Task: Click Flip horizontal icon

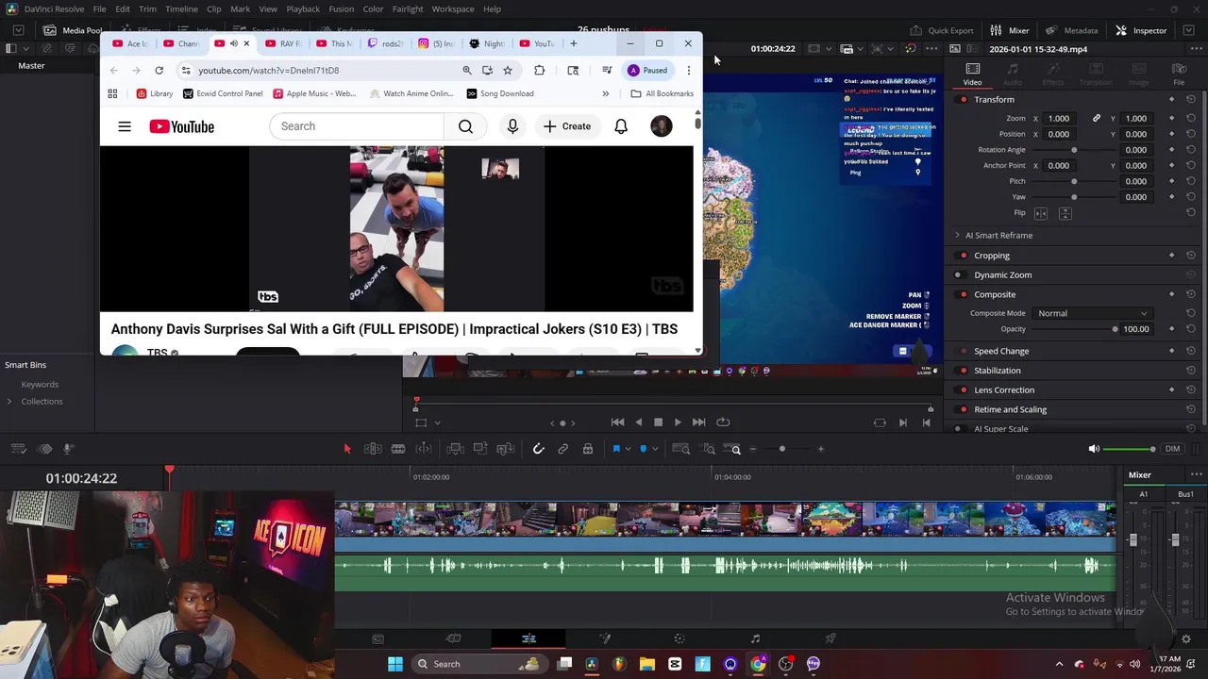Action: [x=1041, y=213]
